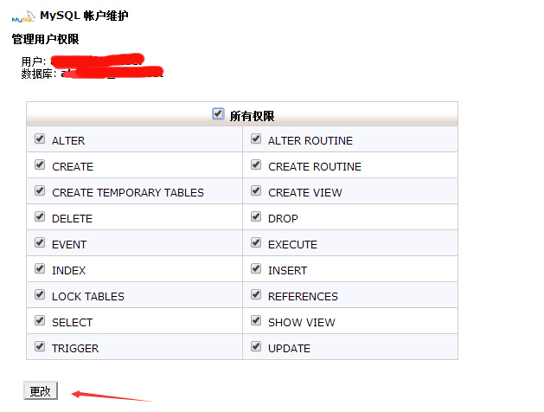The width and height of the screenshot is (544, 412).
Task: Toggle the CREATE ROUTINE checkbox
Action: (256, 164)
